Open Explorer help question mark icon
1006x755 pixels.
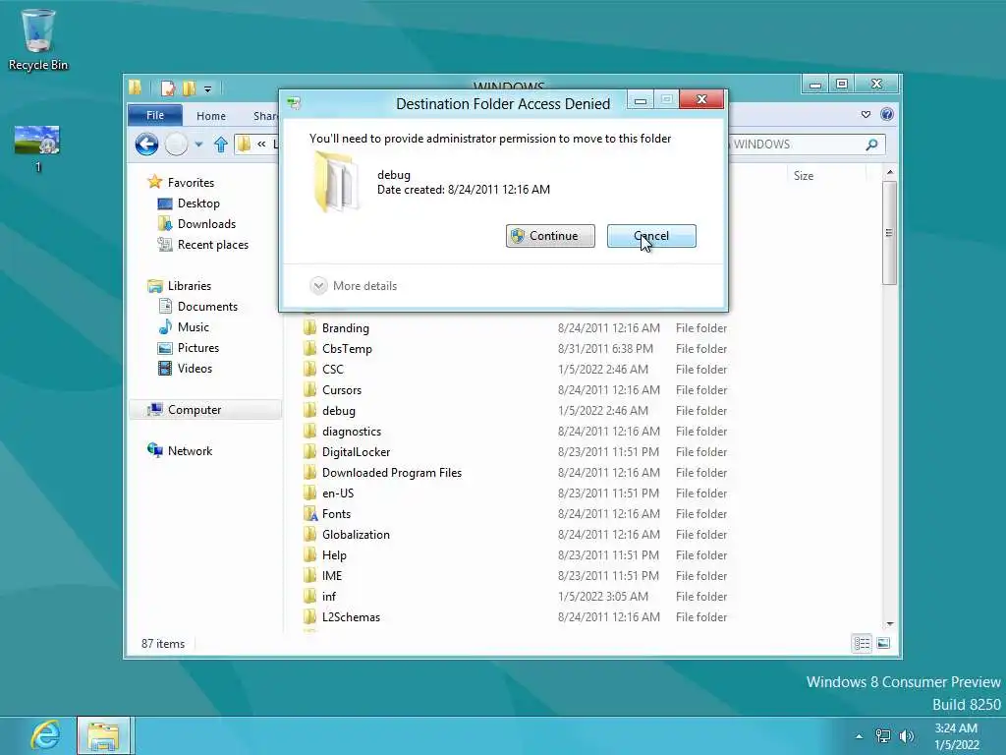887,114
